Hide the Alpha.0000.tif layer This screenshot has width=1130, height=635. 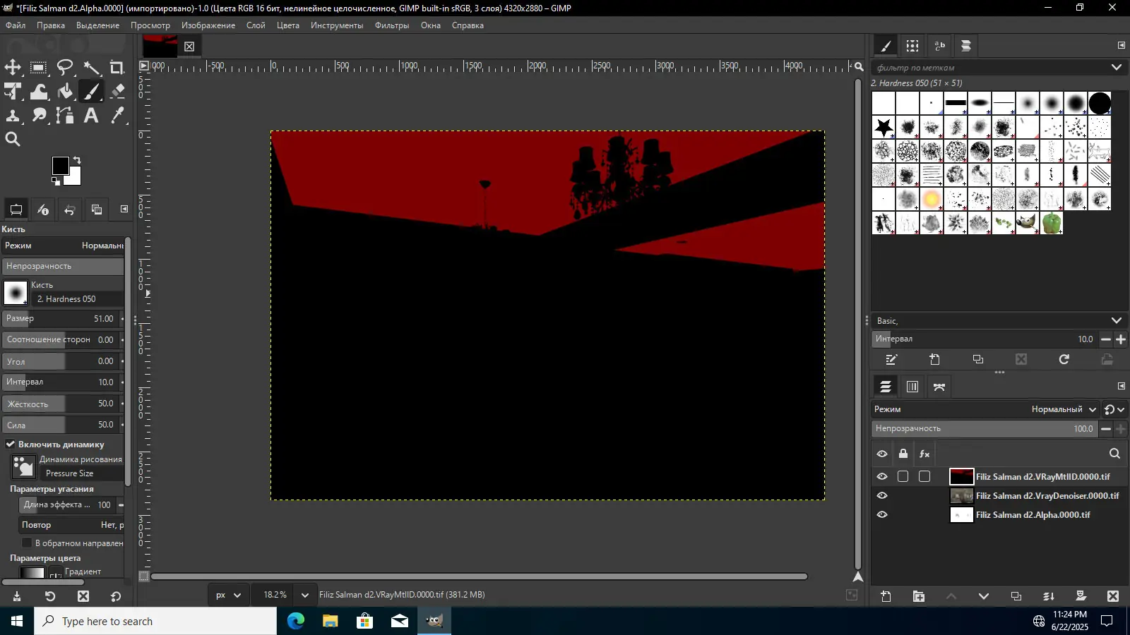tap(882, 515)
